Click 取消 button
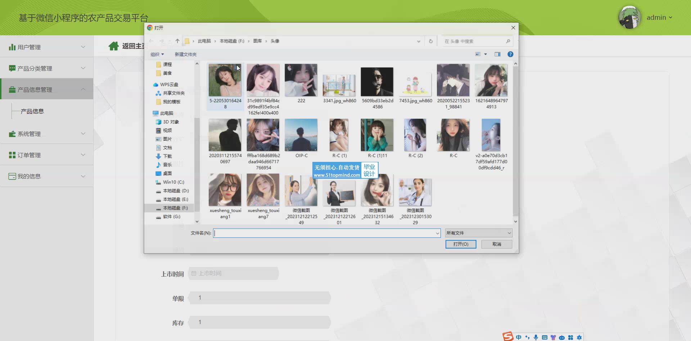 pyautogui.click(x=497, y=244)
